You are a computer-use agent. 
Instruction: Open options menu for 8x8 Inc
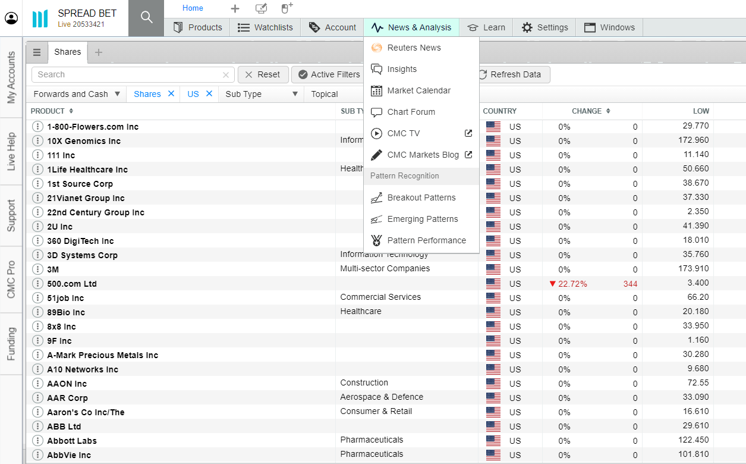coord(37,326)
